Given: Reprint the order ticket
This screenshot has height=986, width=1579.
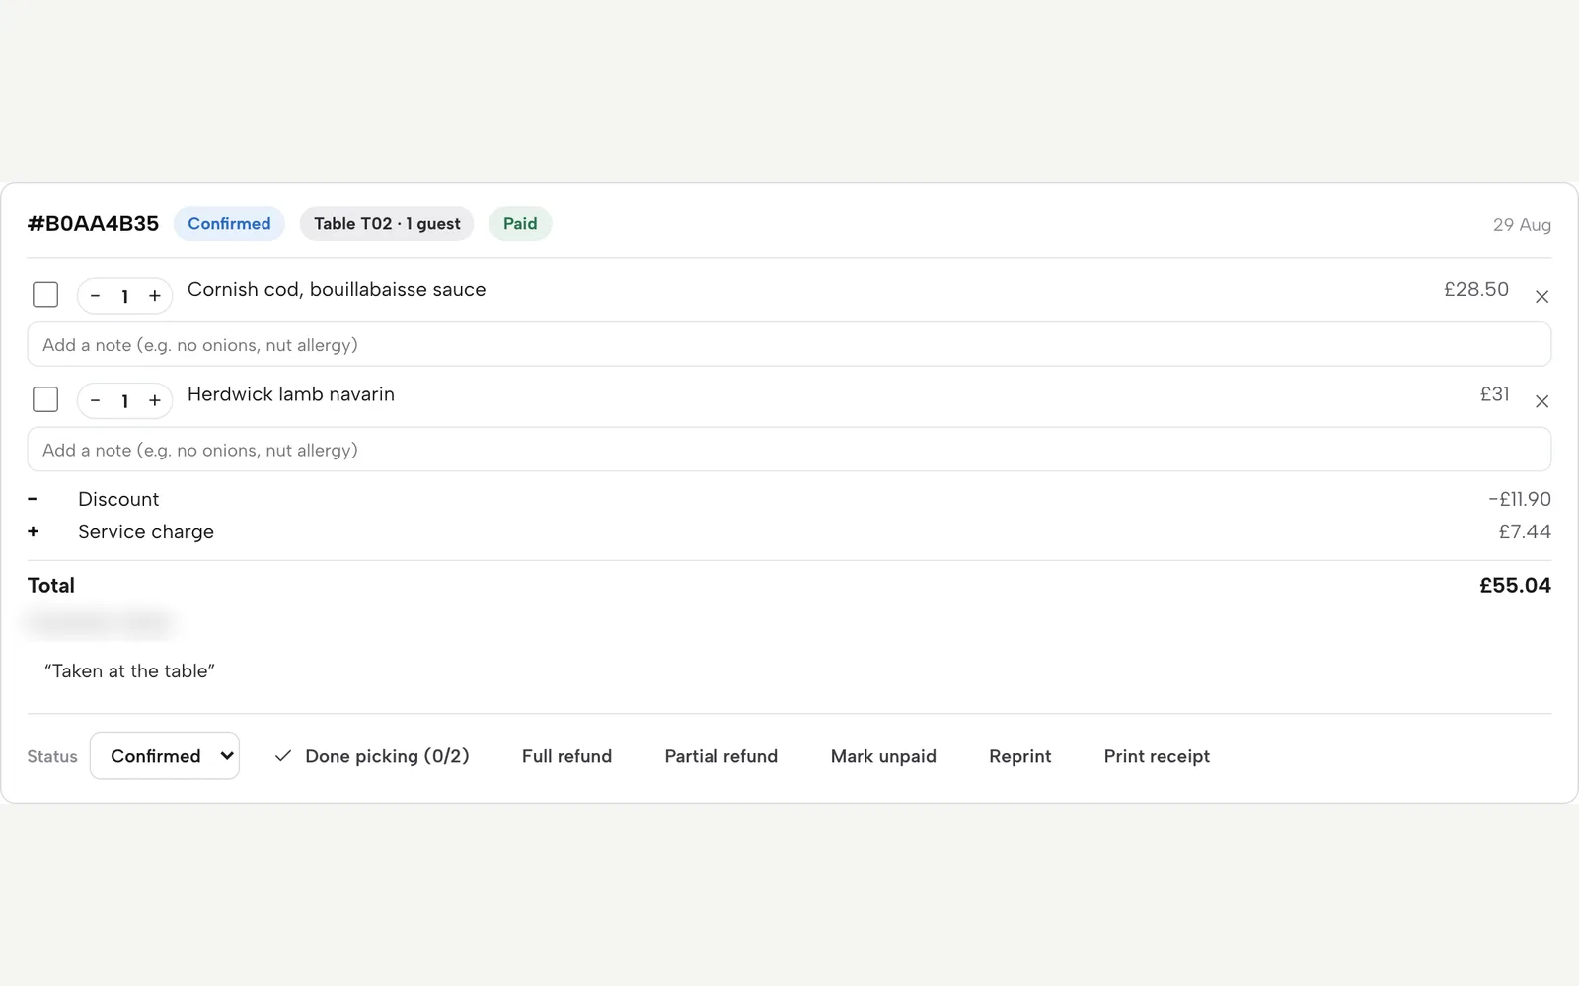Looking at the screenshot, I should pyautogui.click(x=1020, y=756).
